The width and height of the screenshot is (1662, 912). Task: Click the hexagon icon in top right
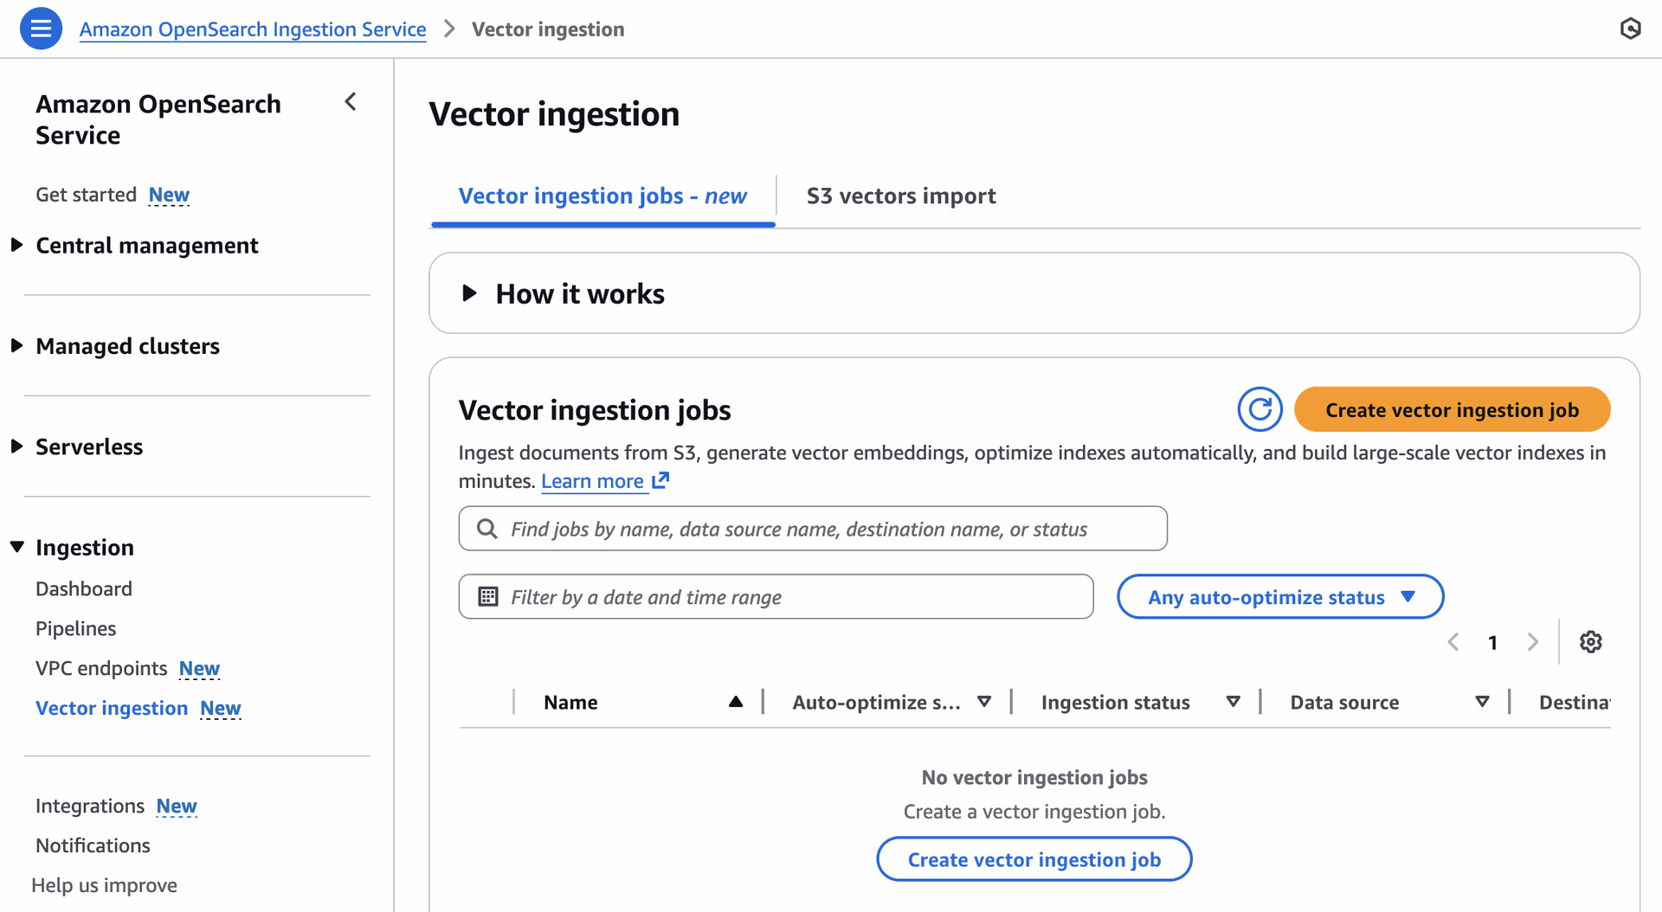[1630, 29]
